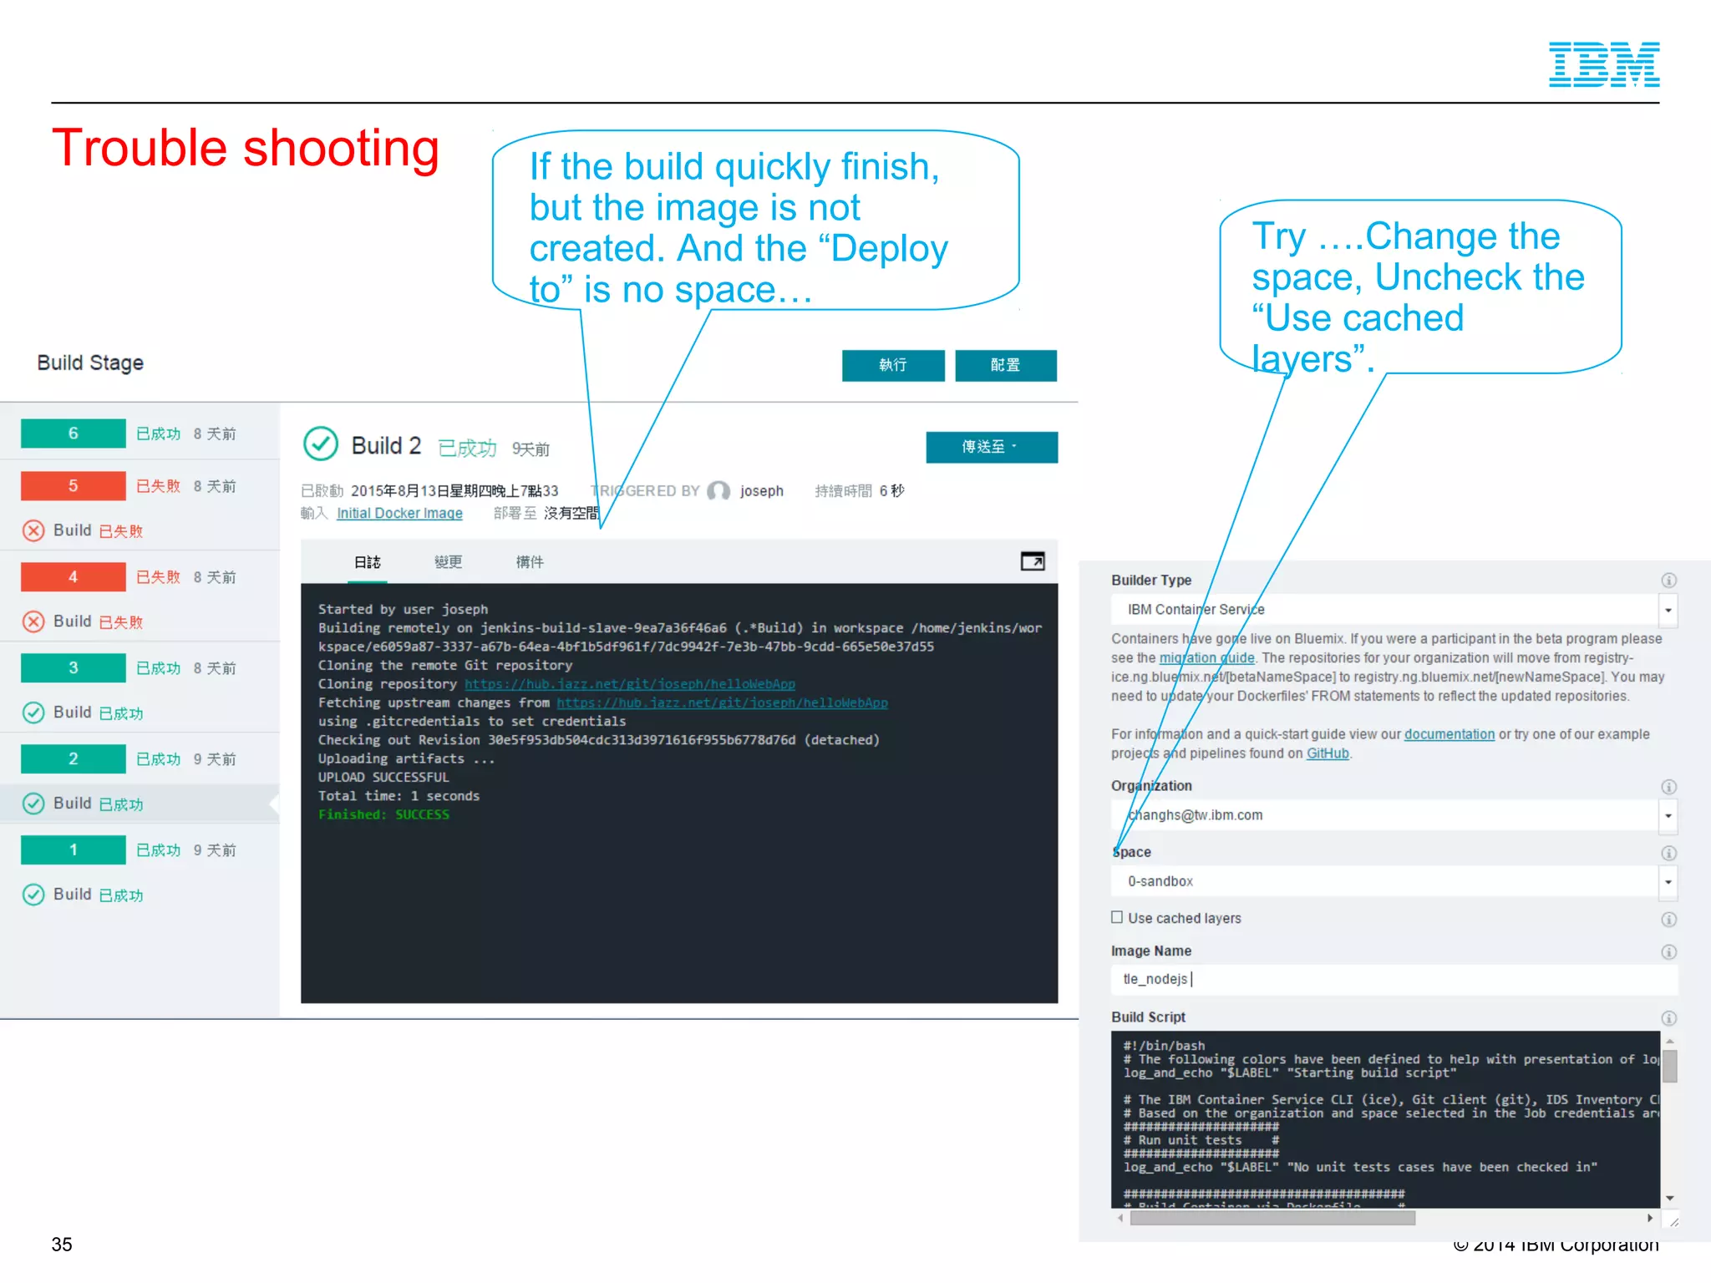Click the Build Script scroll-left arrow

[1120, 1219]
